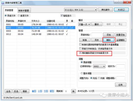Click the 删除 button

click(109, 40)
